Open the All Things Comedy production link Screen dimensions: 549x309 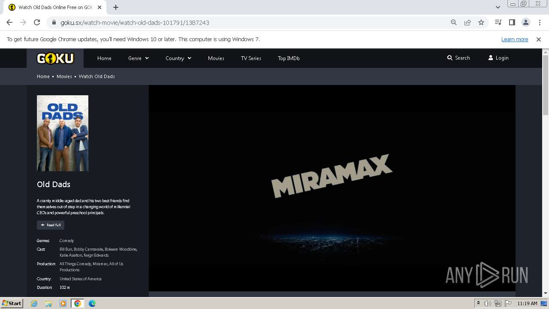75,264
